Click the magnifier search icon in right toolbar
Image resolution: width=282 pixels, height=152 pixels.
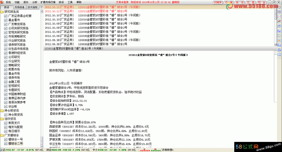[x=279, y=55]
